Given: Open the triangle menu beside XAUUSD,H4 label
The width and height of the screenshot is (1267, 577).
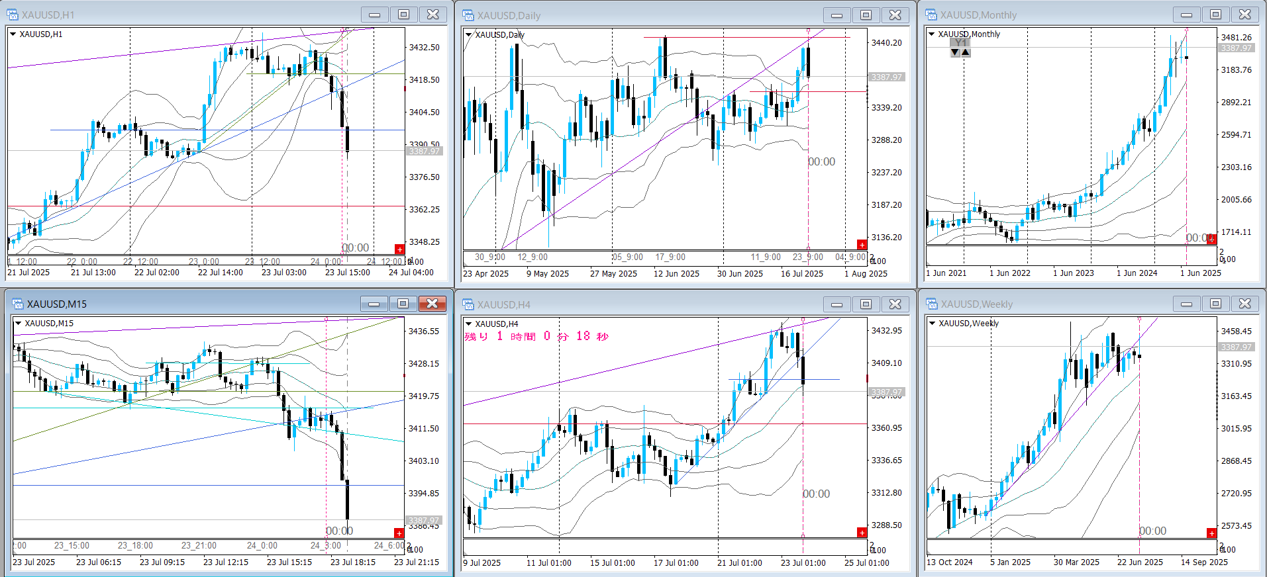Looking at the screenshot, I should pos(468,324).
